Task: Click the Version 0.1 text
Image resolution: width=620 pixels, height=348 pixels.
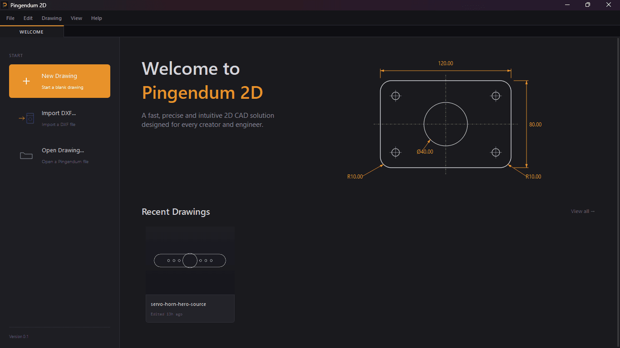Action: 19,337
